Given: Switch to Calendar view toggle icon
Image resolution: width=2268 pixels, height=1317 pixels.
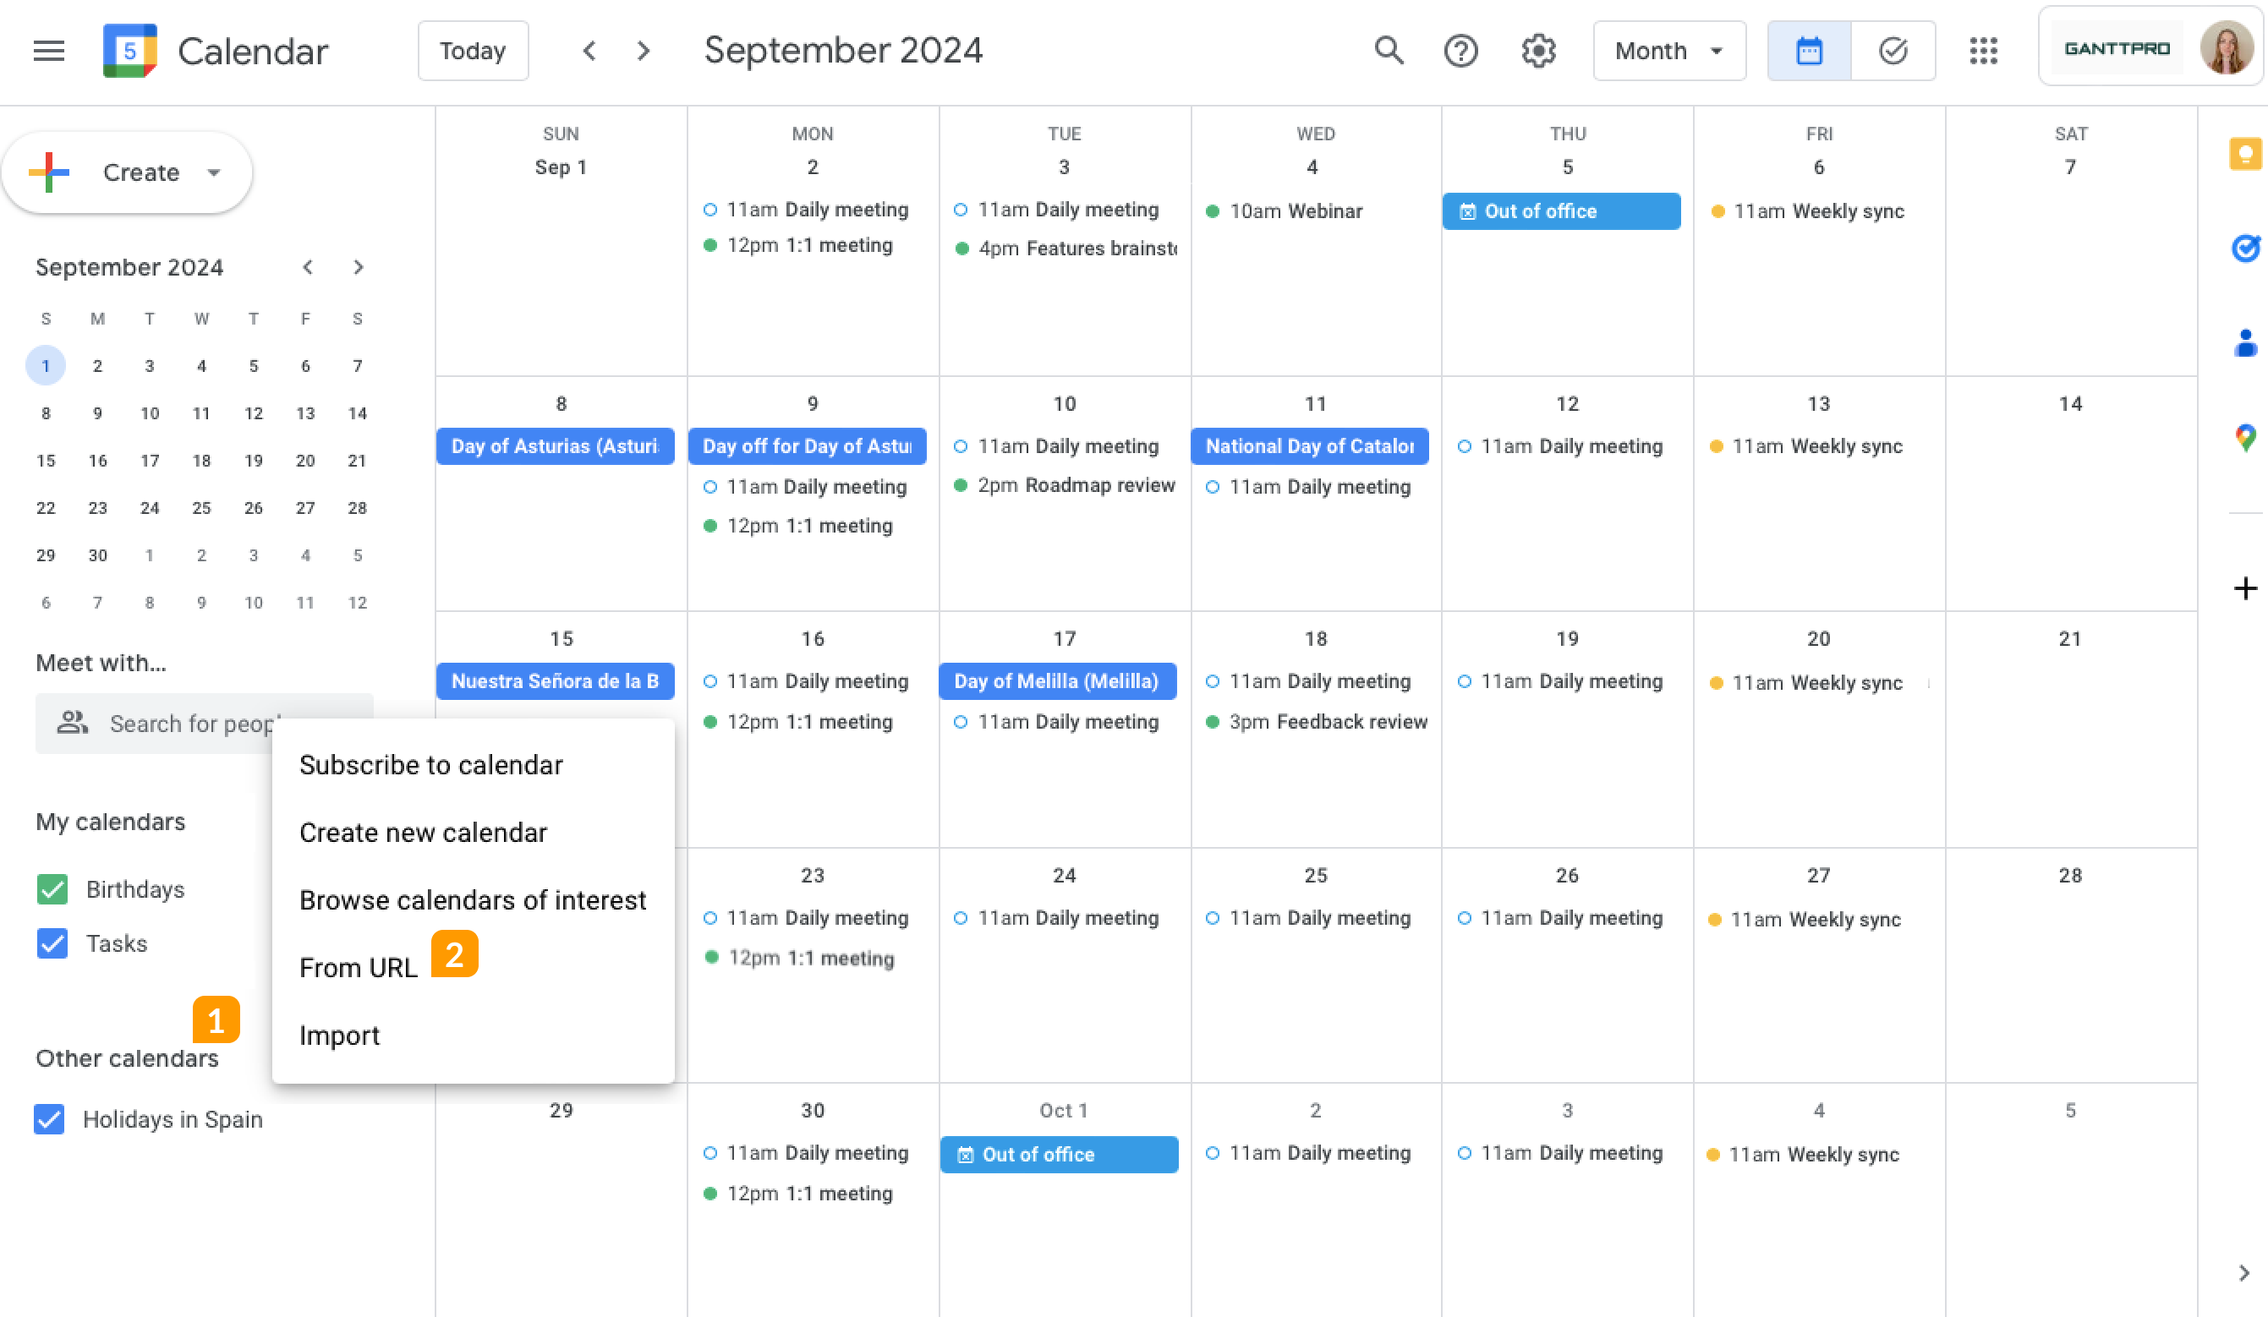Looking at the screenshot, I should [1808, 51].
